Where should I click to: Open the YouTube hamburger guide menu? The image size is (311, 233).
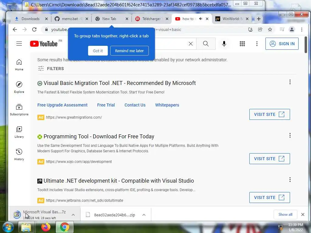(19, 44)
